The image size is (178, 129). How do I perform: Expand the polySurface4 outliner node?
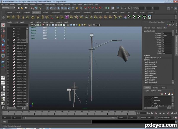click(8, 45)
